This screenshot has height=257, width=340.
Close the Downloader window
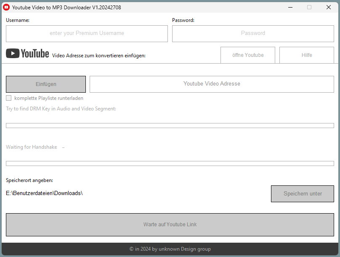point(329,8)
